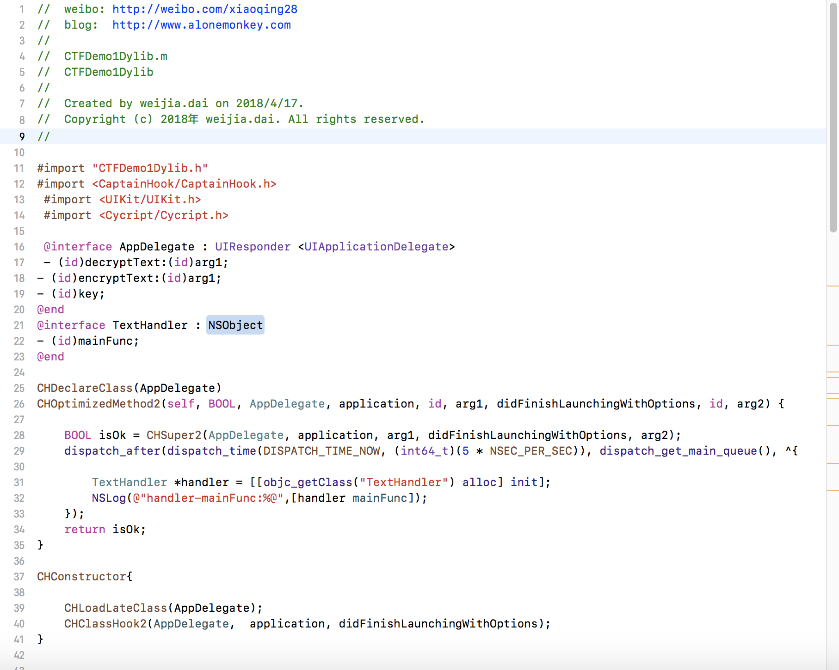Click the mainFunc method declaration
Viewport: 839px width, 670px height.
[x=108, y=341]
